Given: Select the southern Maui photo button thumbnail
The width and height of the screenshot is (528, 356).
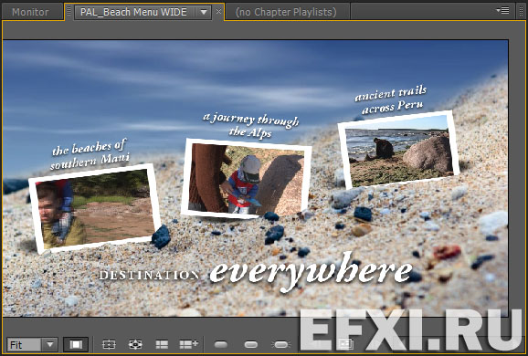Looking at the screenshot, I should coord(95,208).
